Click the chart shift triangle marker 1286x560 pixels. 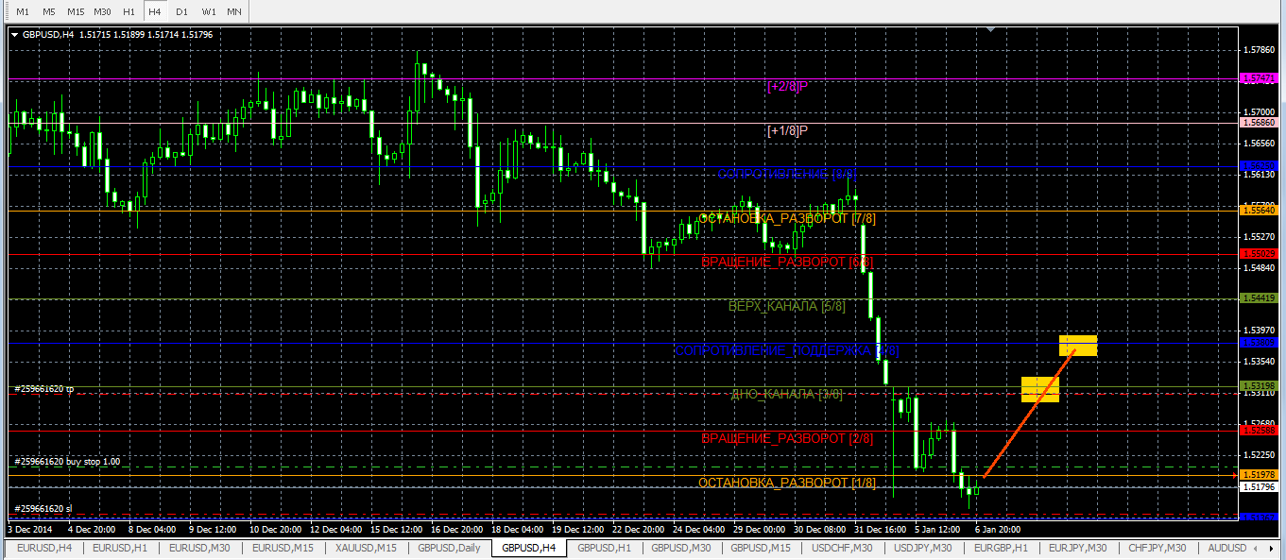click(x=990, y=30)
